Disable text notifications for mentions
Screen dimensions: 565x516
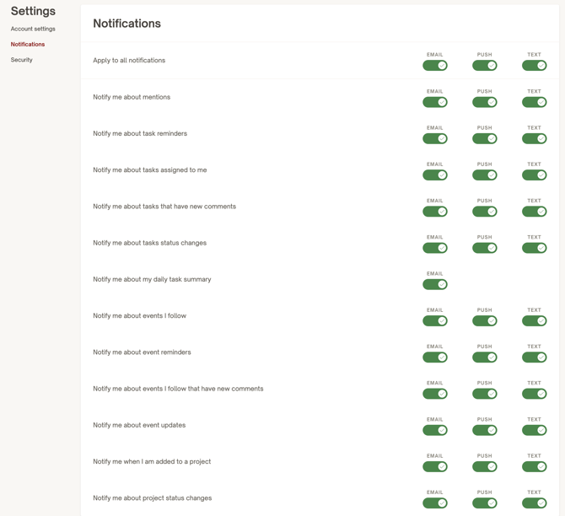click(535, 102)
